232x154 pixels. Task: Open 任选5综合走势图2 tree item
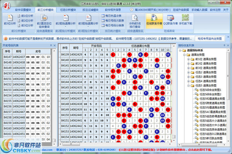[x=208, y=94]
